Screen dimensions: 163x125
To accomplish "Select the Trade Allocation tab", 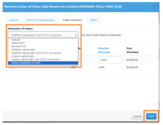I will pos(72,20).
